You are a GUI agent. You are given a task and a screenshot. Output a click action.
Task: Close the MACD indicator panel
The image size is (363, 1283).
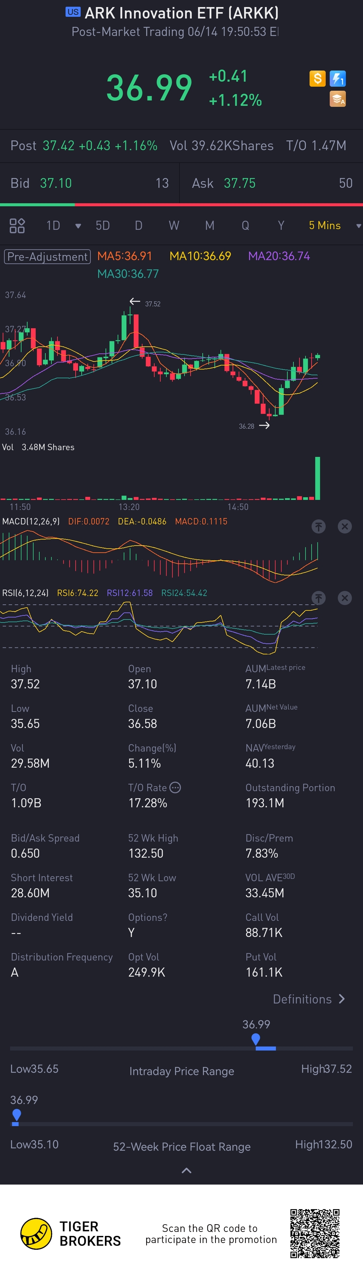coord(345,526)
